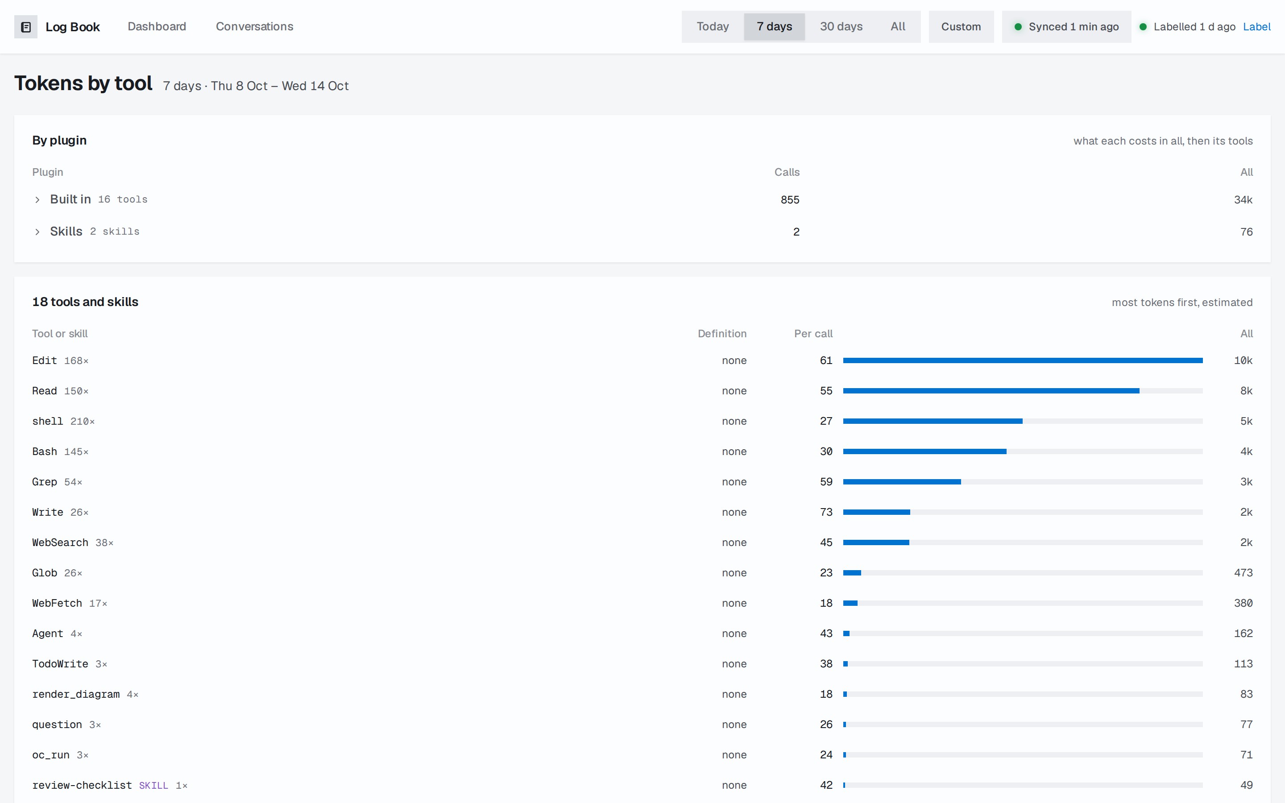Click the Read tool usage bar
Image resolution: width=1285 pixels, height=803 pixels.
(x=1023, y=391)
